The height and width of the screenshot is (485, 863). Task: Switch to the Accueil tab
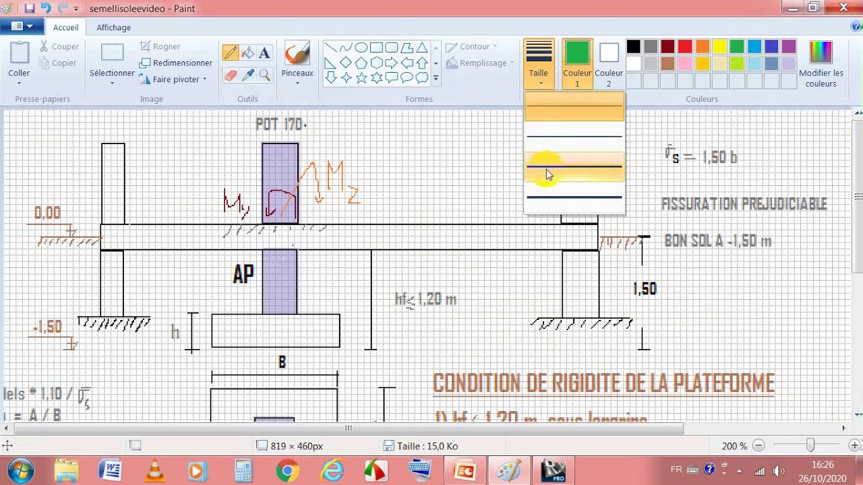coord(65,27)
